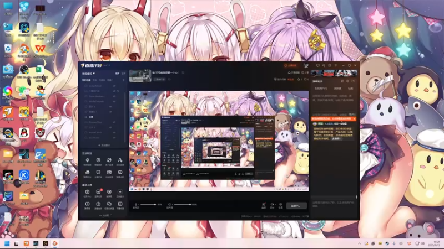Click the microphone icon beside the volume slider
The width and height of the screenshot is (444, 249).
coord(136,204)
